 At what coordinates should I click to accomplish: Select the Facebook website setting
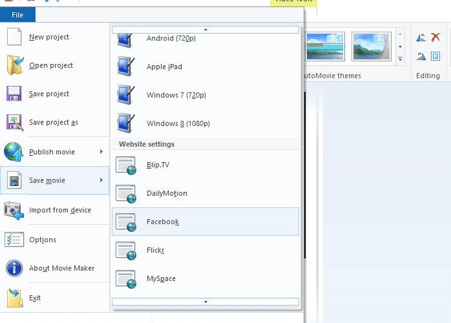tap(205, 222)
